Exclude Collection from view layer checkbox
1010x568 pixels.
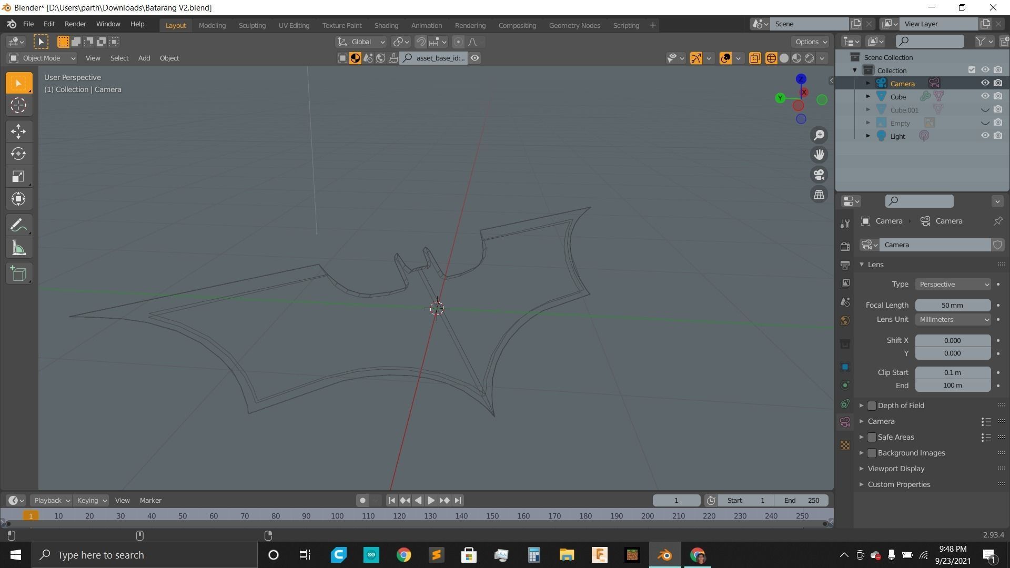[x=972, y=70]
